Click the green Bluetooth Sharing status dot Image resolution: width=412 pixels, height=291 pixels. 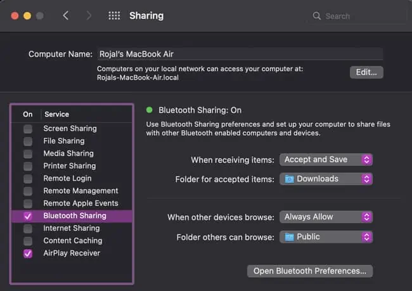tap(150, 110)
